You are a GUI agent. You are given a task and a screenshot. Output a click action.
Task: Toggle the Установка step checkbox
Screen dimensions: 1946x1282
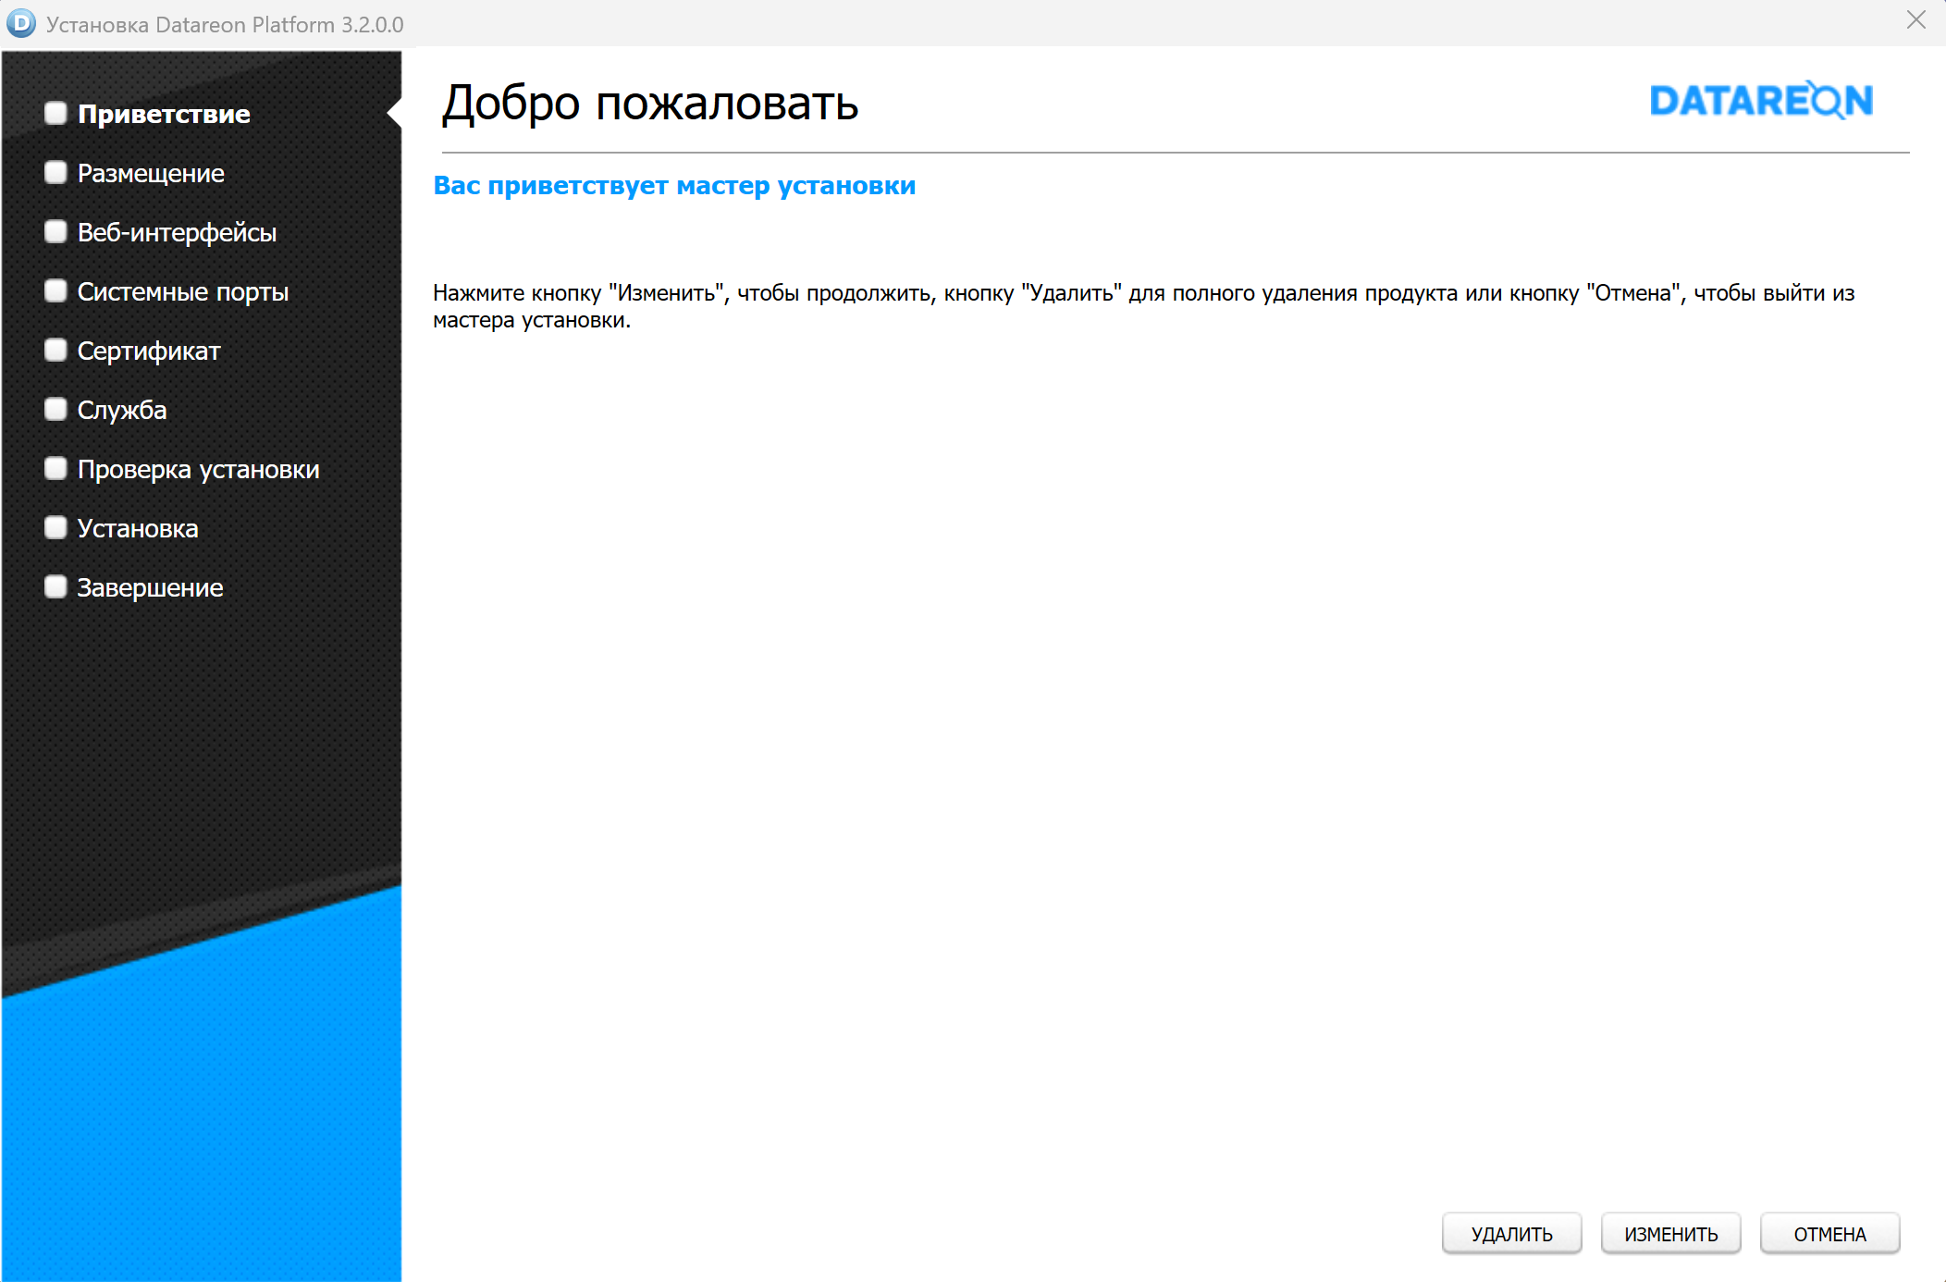[x=56, y=527]
